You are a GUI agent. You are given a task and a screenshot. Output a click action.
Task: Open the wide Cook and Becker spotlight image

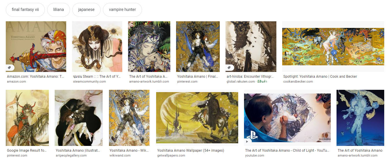333,46
